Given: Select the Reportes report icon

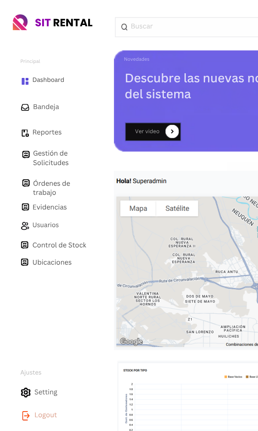Looking at the screenshot, I should pos(25,132).
